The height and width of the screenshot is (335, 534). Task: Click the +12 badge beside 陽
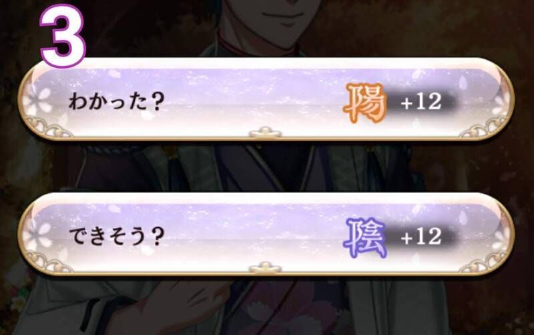click(x=422, y=102)
